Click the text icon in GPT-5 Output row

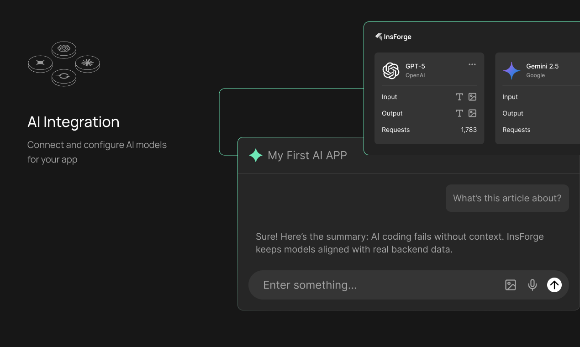pos(459,113)
